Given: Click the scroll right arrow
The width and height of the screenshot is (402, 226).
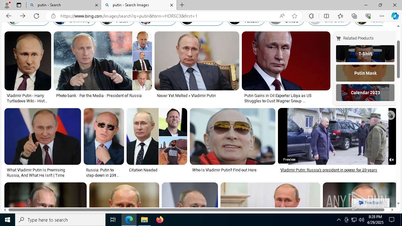Looking at the screenshot, I should point(392,210).
